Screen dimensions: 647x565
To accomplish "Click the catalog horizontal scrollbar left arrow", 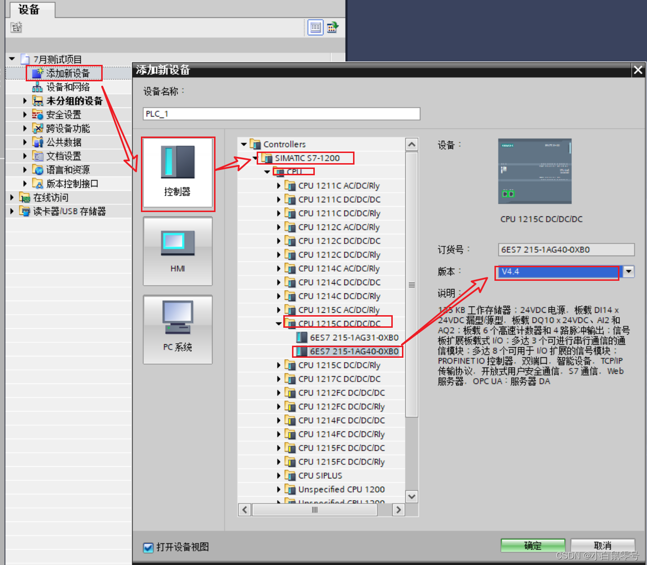I will click(245, 509).
